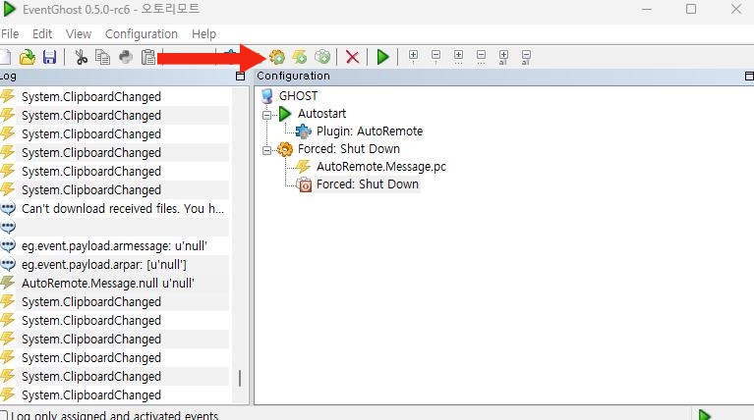Collapse the Forced: Shut Down macro node
This screenshot has width=754, height=420.
[x=266, y=149]
